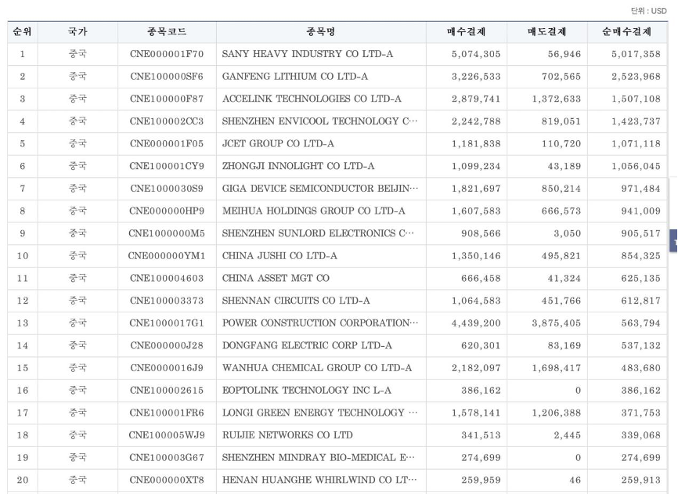The height and width of the screenshot is (494, 678).
Task: Sort by the 종목코드 column header
Action: point(166,30)
